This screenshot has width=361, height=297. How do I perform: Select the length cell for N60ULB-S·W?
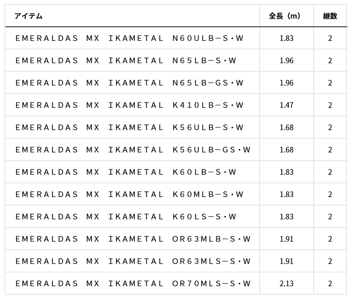click(x=286, y=38)
